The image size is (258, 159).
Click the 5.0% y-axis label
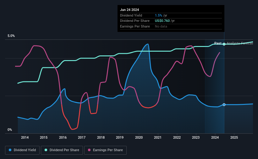pos(11,36)
